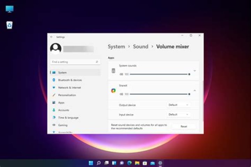251x167 pixels.
Task: Open Bluetooth & devices settings
Action: click(70, 80)
